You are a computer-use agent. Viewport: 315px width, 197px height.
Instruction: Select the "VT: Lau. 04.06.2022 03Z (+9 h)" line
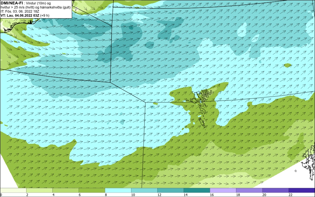(x=25, y=15)
